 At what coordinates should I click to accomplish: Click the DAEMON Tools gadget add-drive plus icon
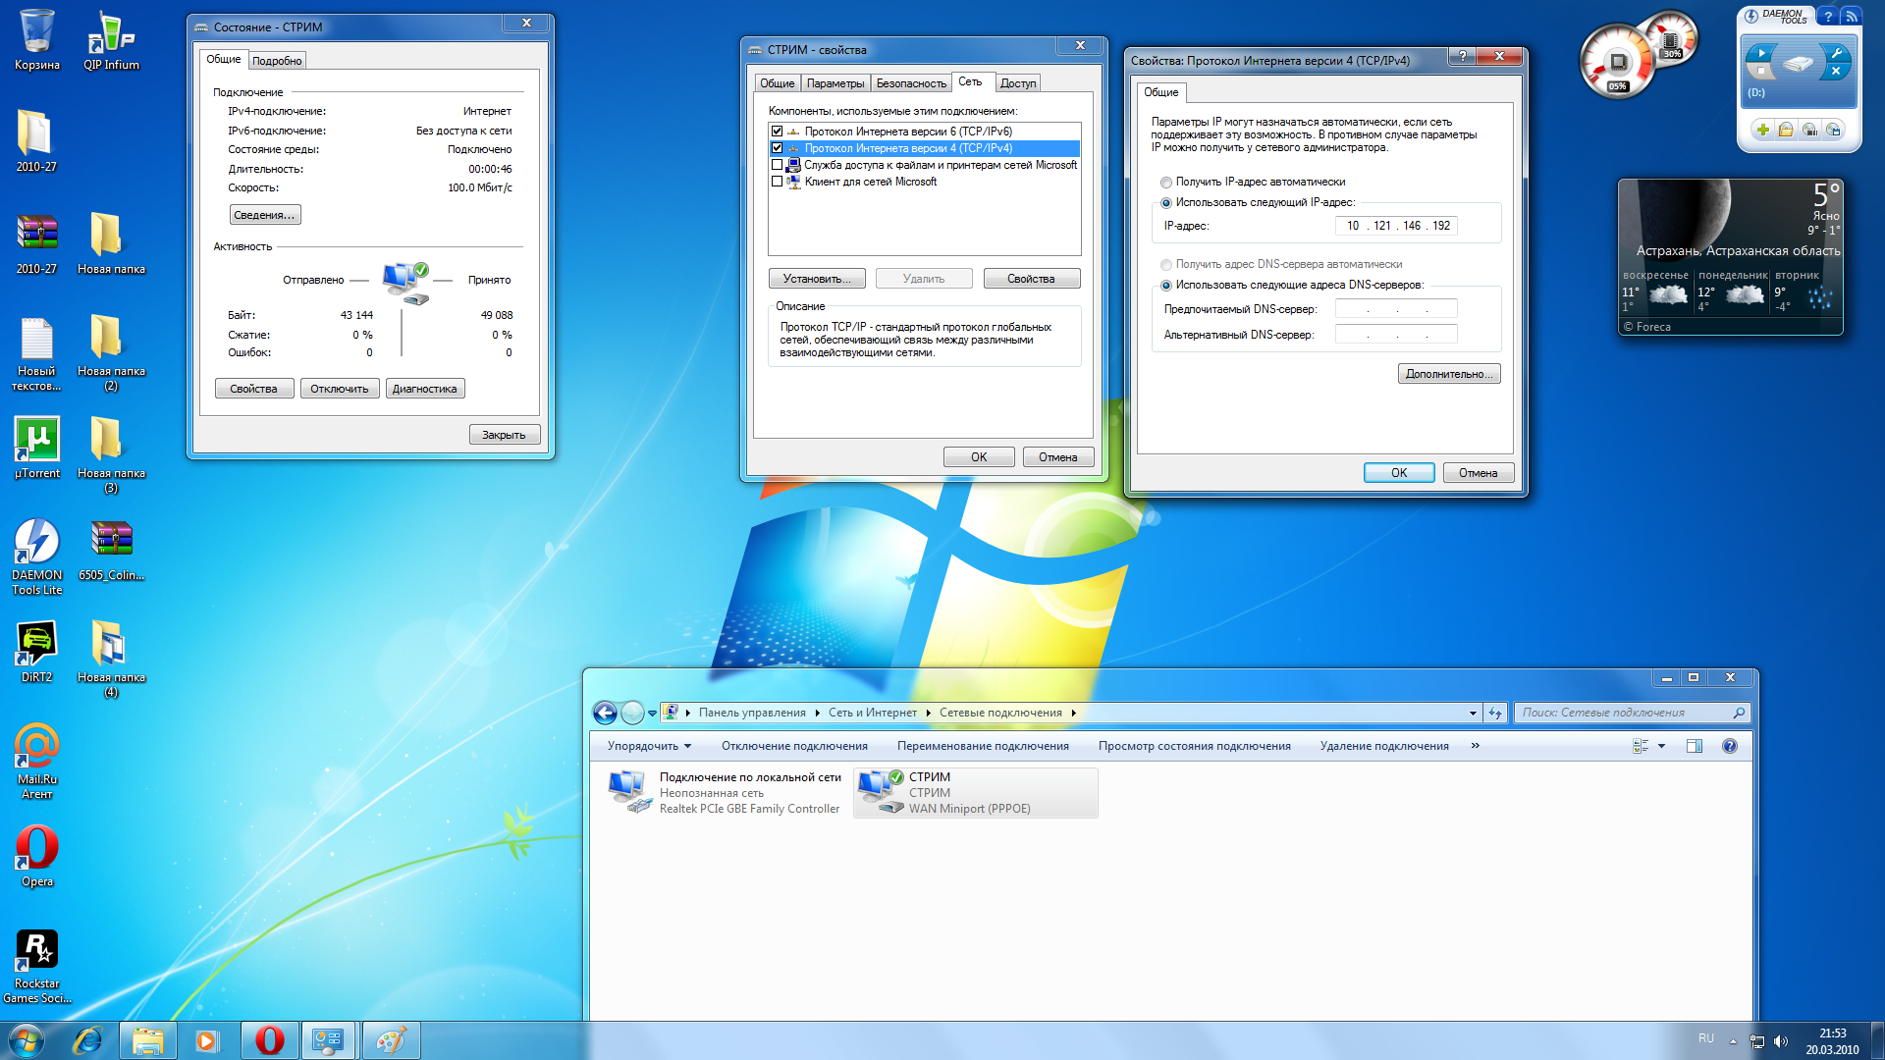[x=1763, y=130]
